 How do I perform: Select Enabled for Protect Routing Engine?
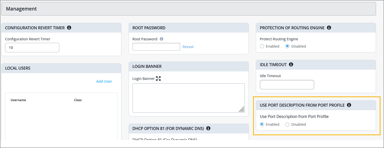click(x=262, y=46)
